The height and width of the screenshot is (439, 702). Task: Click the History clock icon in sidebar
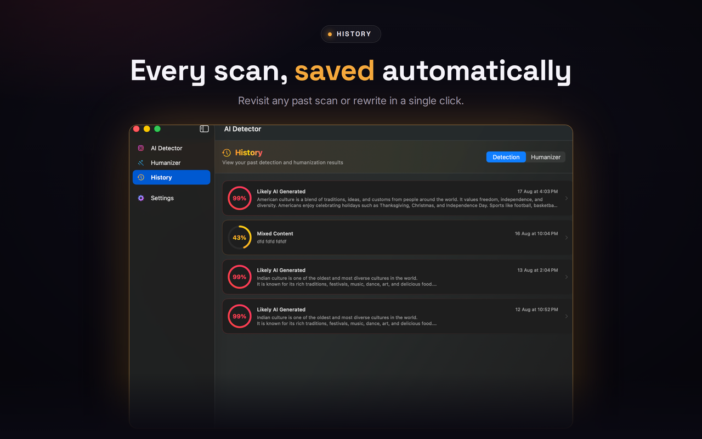tap(141, 177)
